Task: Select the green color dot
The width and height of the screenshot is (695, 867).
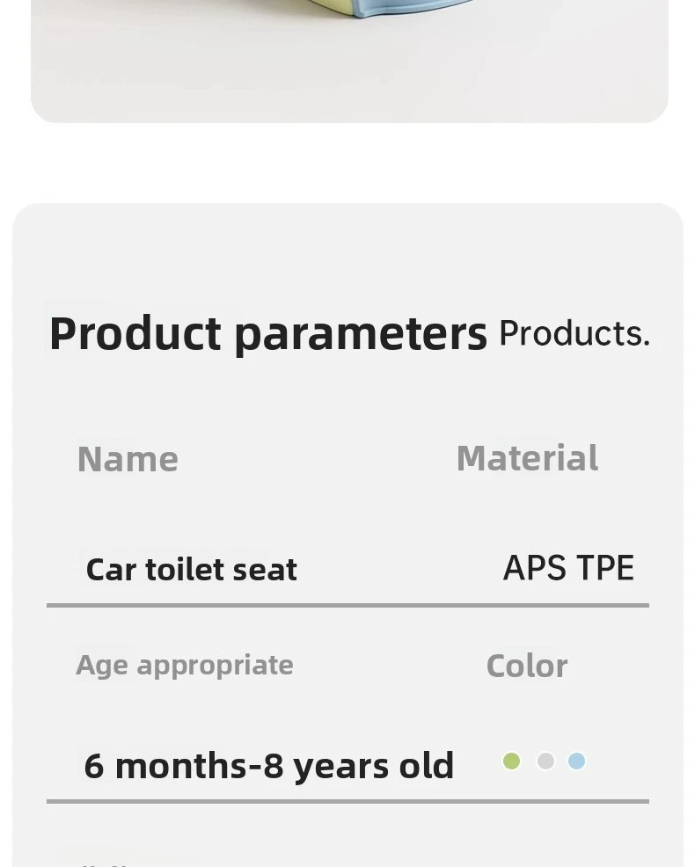Action: (511, 761)
